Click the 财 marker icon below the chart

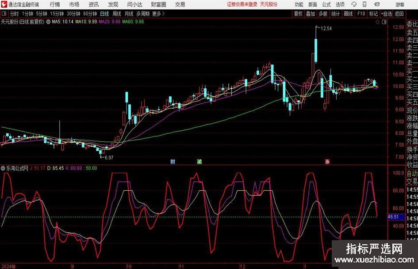tap(173, 161)
